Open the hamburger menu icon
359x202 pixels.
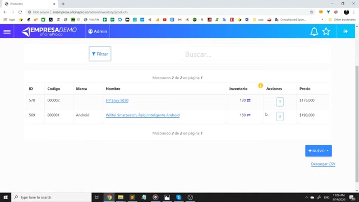7,31
